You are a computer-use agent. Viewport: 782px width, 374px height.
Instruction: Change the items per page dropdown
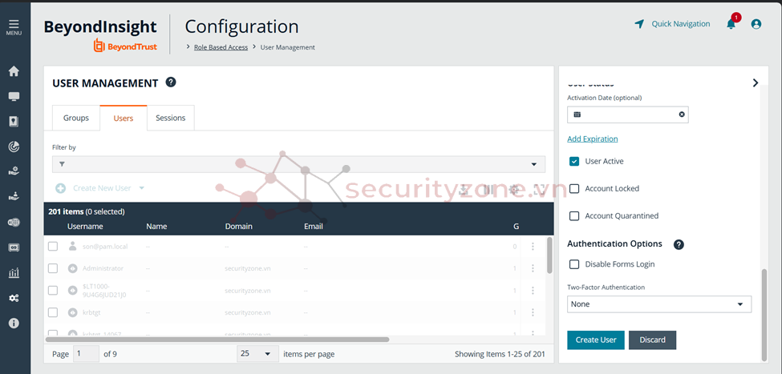click(x=257, y=353)
